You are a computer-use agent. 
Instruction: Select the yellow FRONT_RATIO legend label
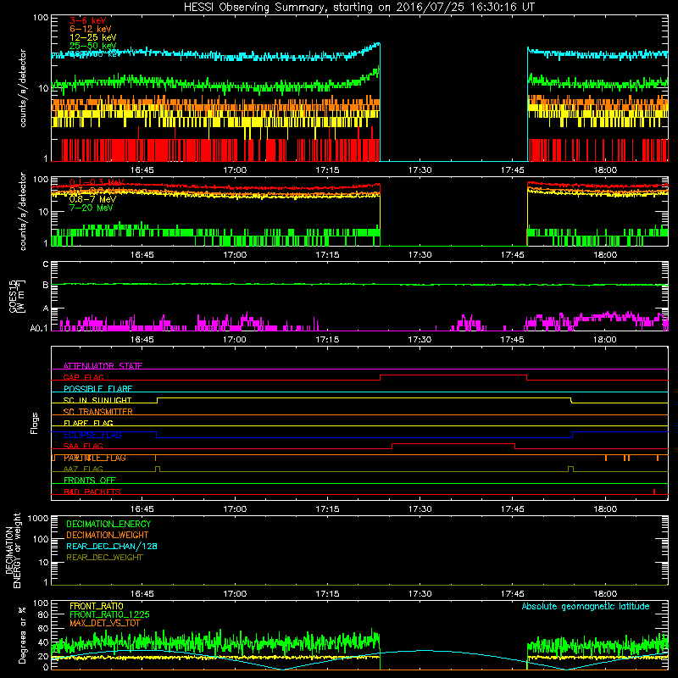click(x=97, y=606)
